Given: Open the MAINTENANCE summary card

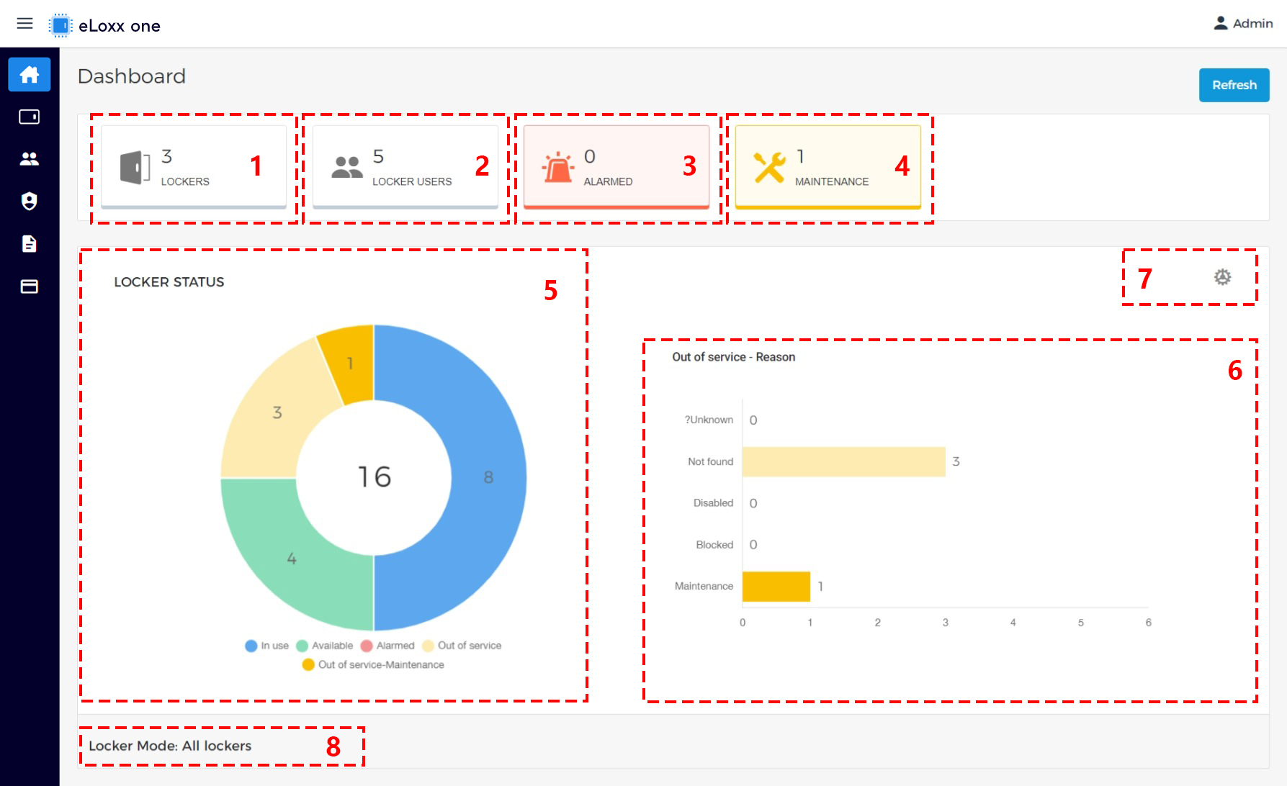Looking at the screenshot, I should (x=828, y=168).
